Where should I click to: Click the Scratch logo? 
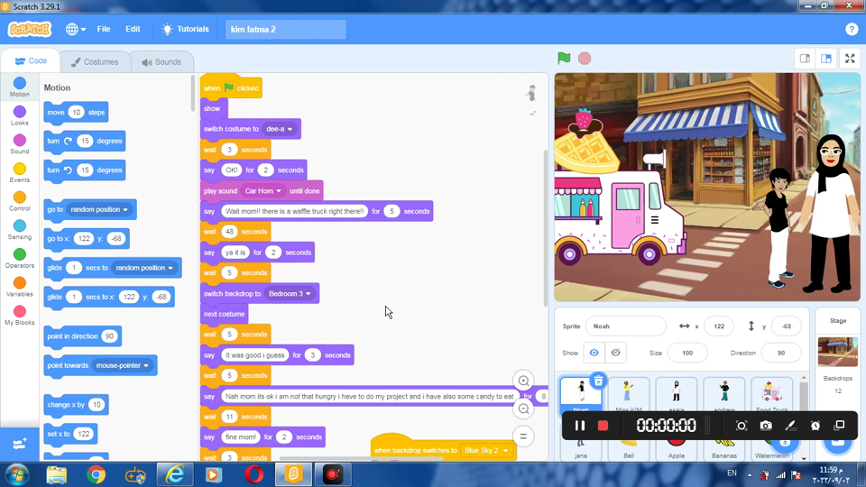coord(29,29)
